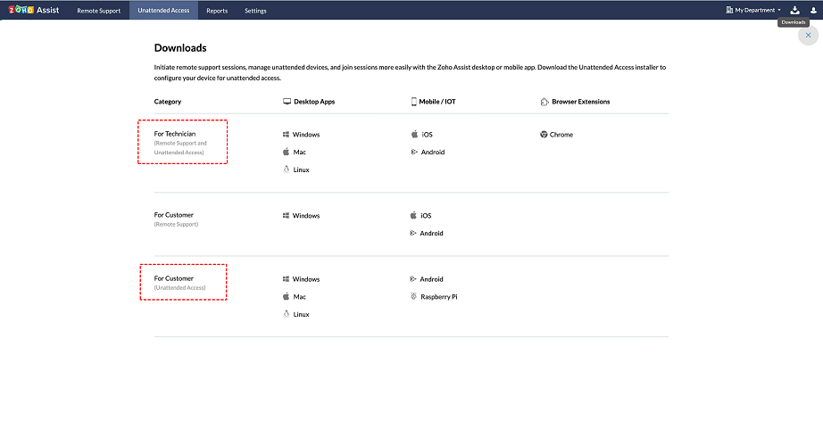The height and width of the screenshot is (430, 823).
Task: Get iOS app for Technician
Action: [x=421, y=135]
